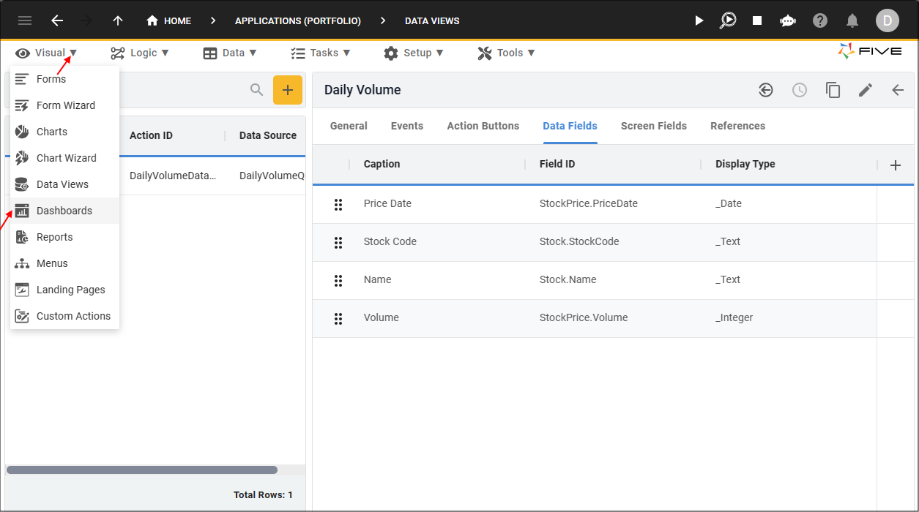Screen dimensions: 919x512
Task: Collapse the Visual menu
Action: [46, 53]
